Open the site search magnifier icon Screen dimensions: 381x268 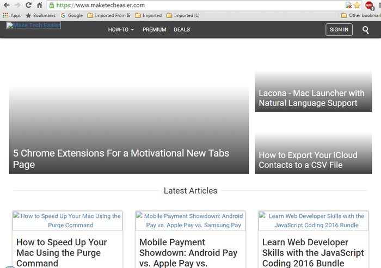(366, 29)
